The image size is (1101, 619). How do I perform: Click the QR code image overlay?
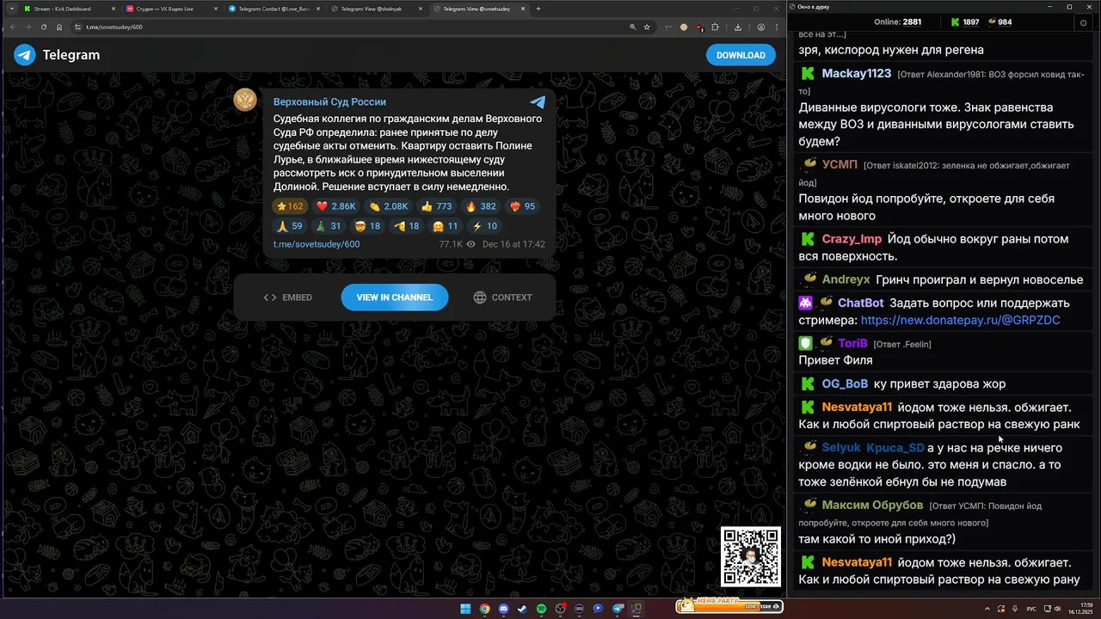pos(751,557)
